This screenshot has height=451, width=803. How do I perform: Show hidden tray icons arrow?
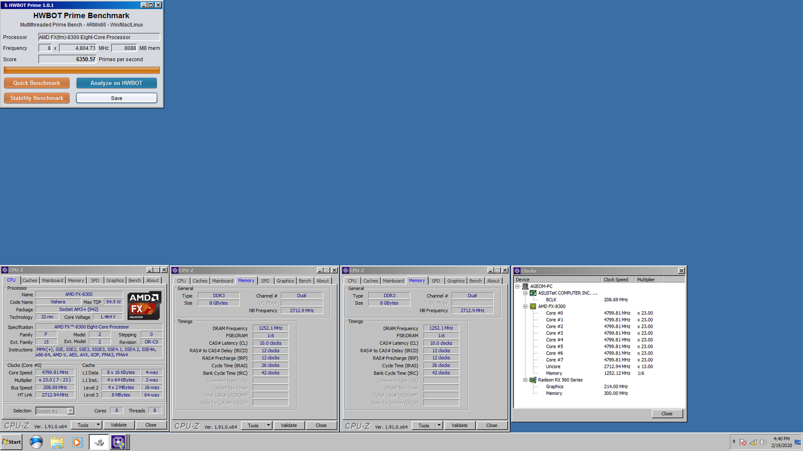click(734, 442)
